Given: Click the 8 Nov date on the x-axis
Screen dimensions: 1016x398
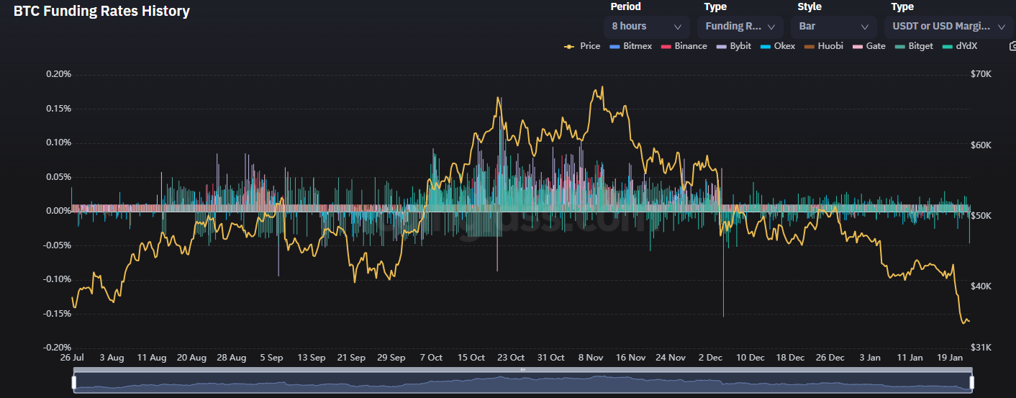Looking at the screenshot, I should pos(591,358).
